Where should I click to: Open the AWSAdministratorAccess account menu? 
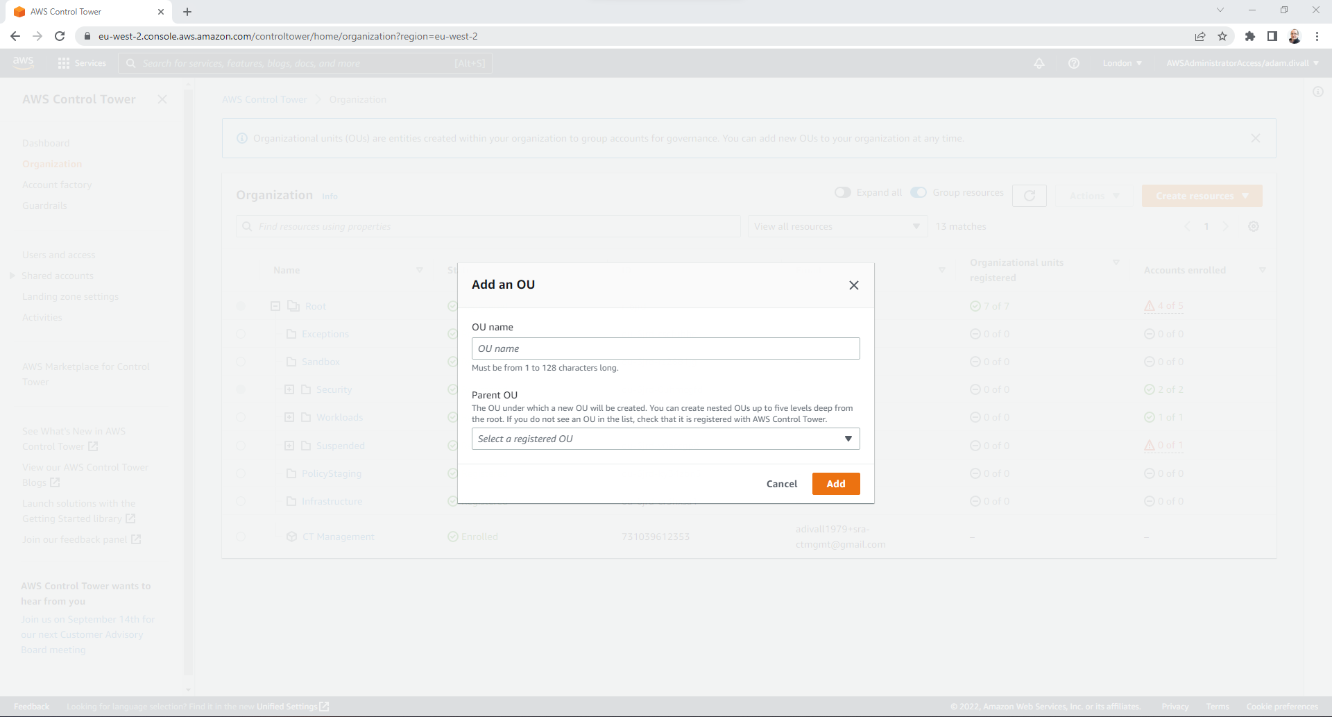1241,62
